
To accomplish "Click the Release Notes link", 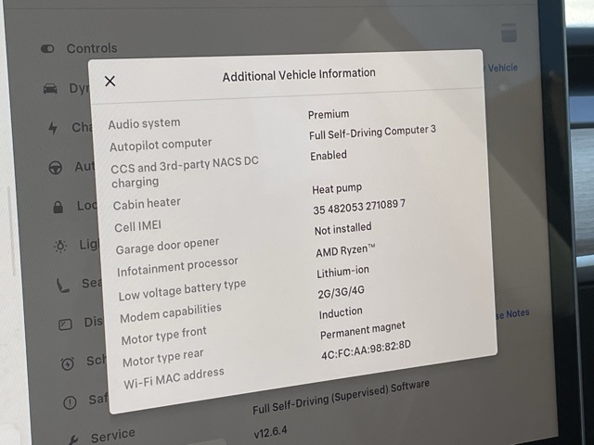I will coord(513,314).
